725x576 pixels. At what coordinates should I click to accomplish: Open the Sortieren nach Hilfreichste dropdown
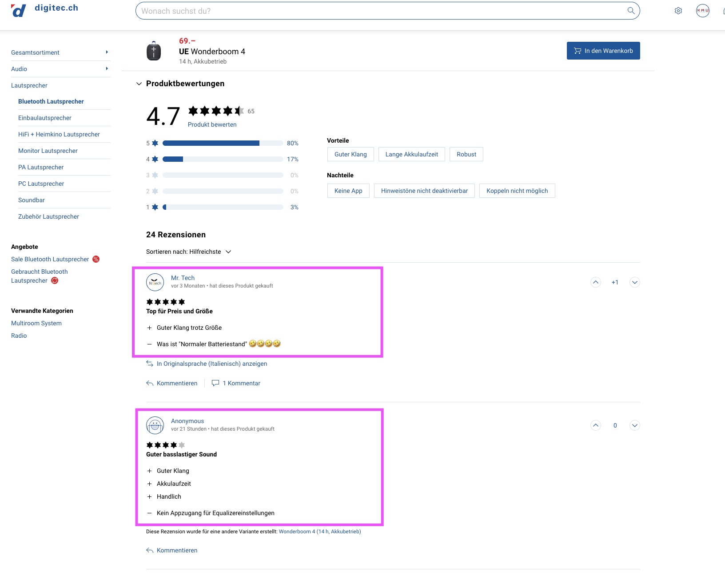point(189,252)
